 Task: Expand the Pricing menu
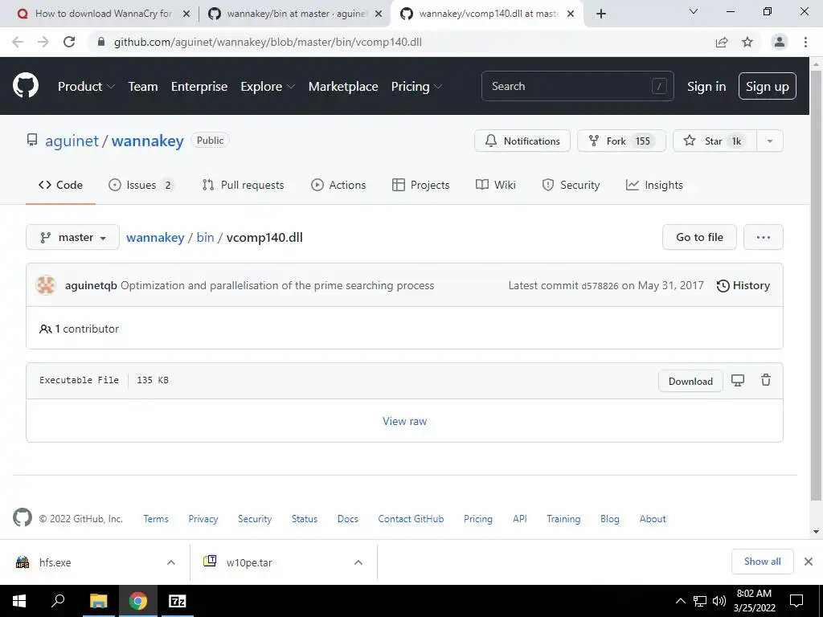(417, 87)
